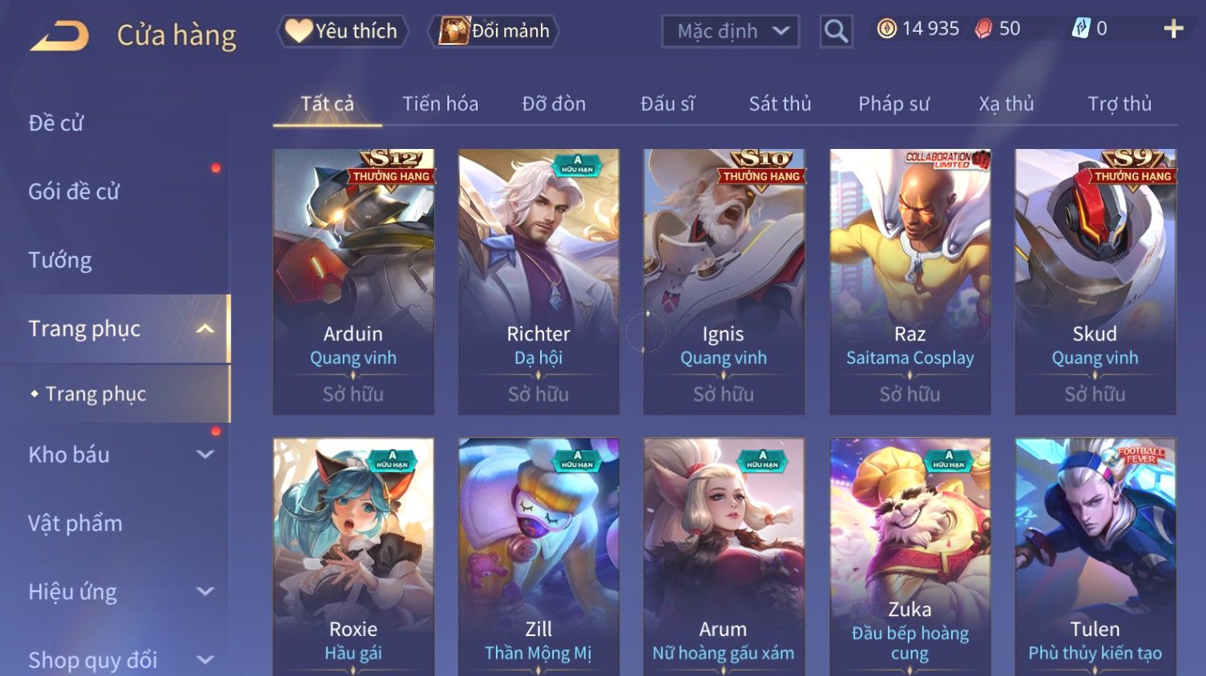Switch to the Pháp sư tab

click(893, 104)
